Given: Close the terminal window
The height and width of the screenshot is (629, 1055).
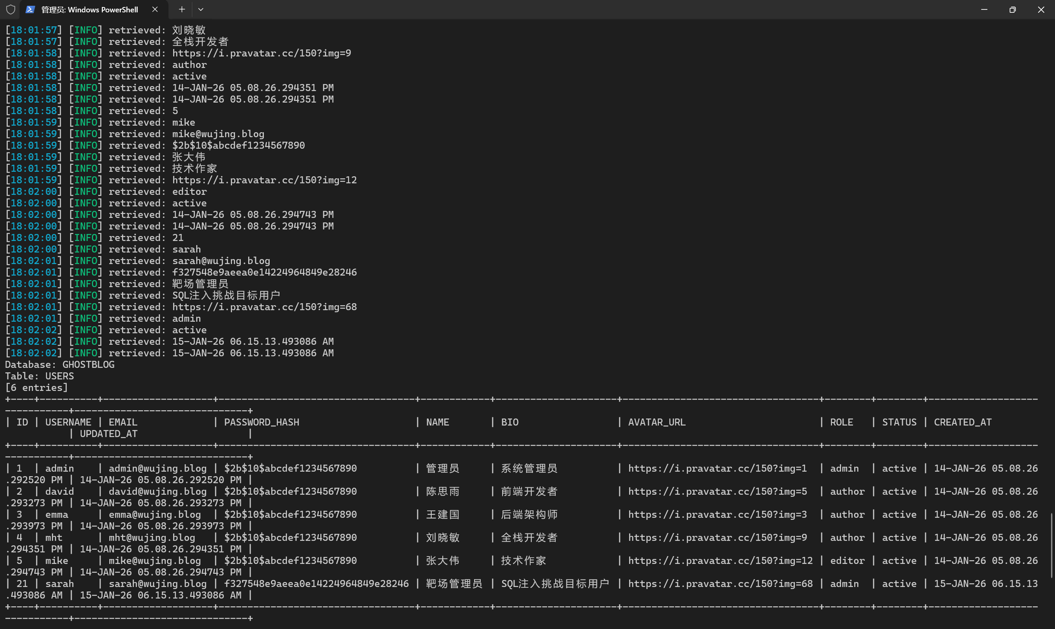Looking at the screenshot, I should click(x=1041, y=9).
